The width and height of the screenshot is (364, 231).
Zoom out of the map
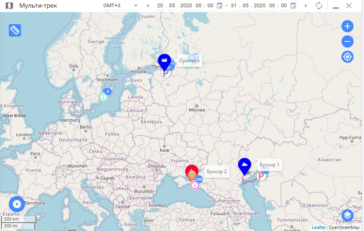tap(347, 41)
